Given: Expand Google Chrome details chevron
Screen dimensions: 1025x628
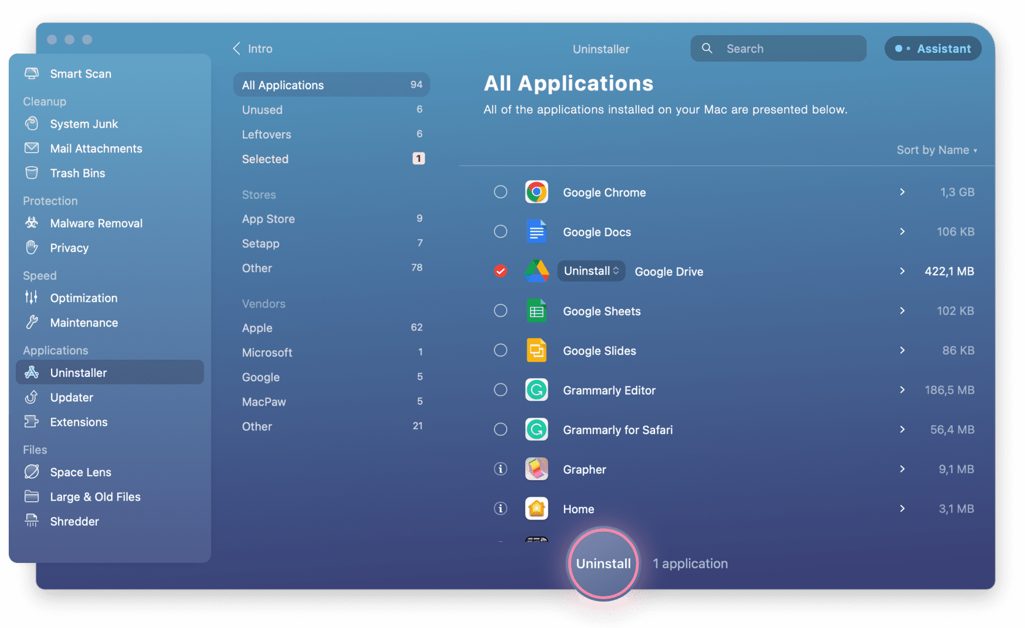Looking at the screenshot, I should [x=902, y=192].
